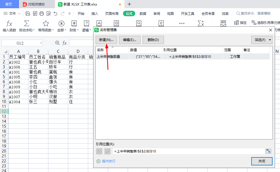Click 追踪引用单元格 trace precedents tool
This screenshot has height=172, width=280.
(x=266, y=23)
